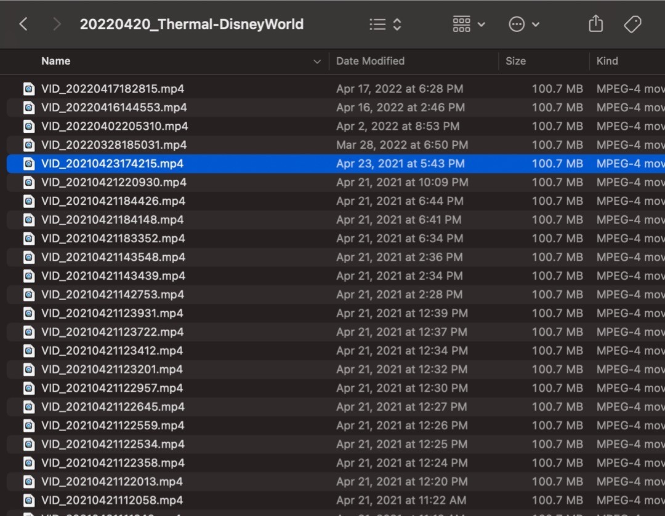Click the file icon for VID_20210421123412.mp4
Viewport: 665px width, 516px height.
click(29, 351)
